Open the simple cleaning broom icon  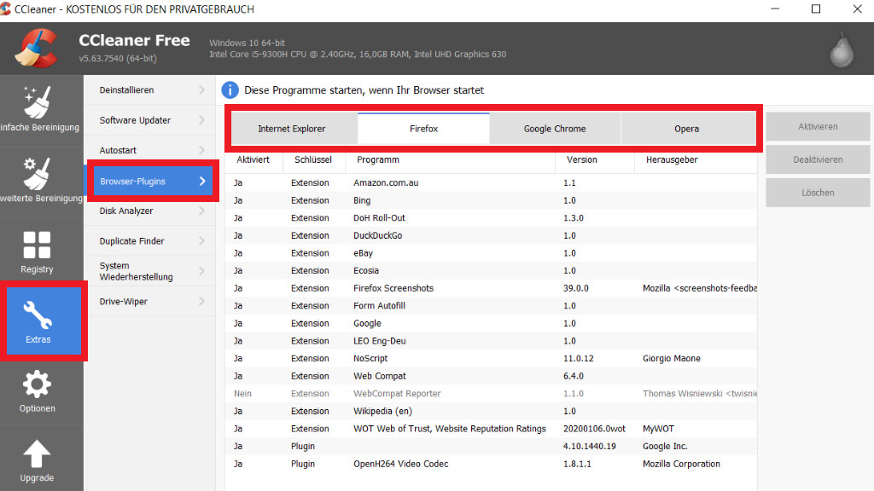[x=37, y=102]
